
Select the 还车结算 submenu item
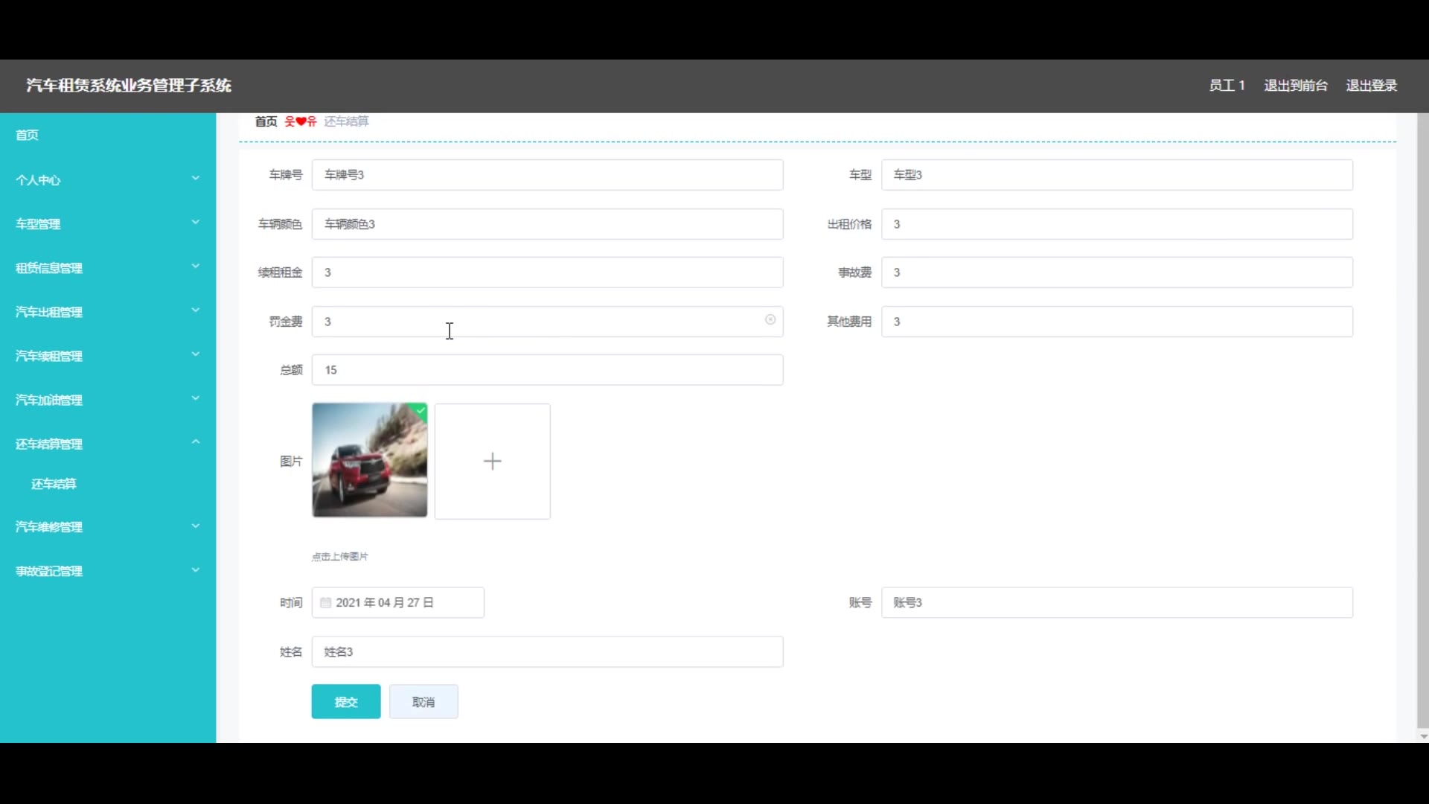(54, 484)
